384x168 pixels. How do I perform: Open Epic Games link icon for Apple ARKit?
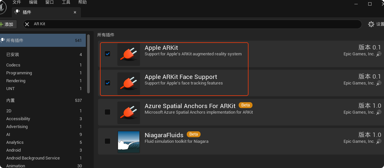[379, 54]
